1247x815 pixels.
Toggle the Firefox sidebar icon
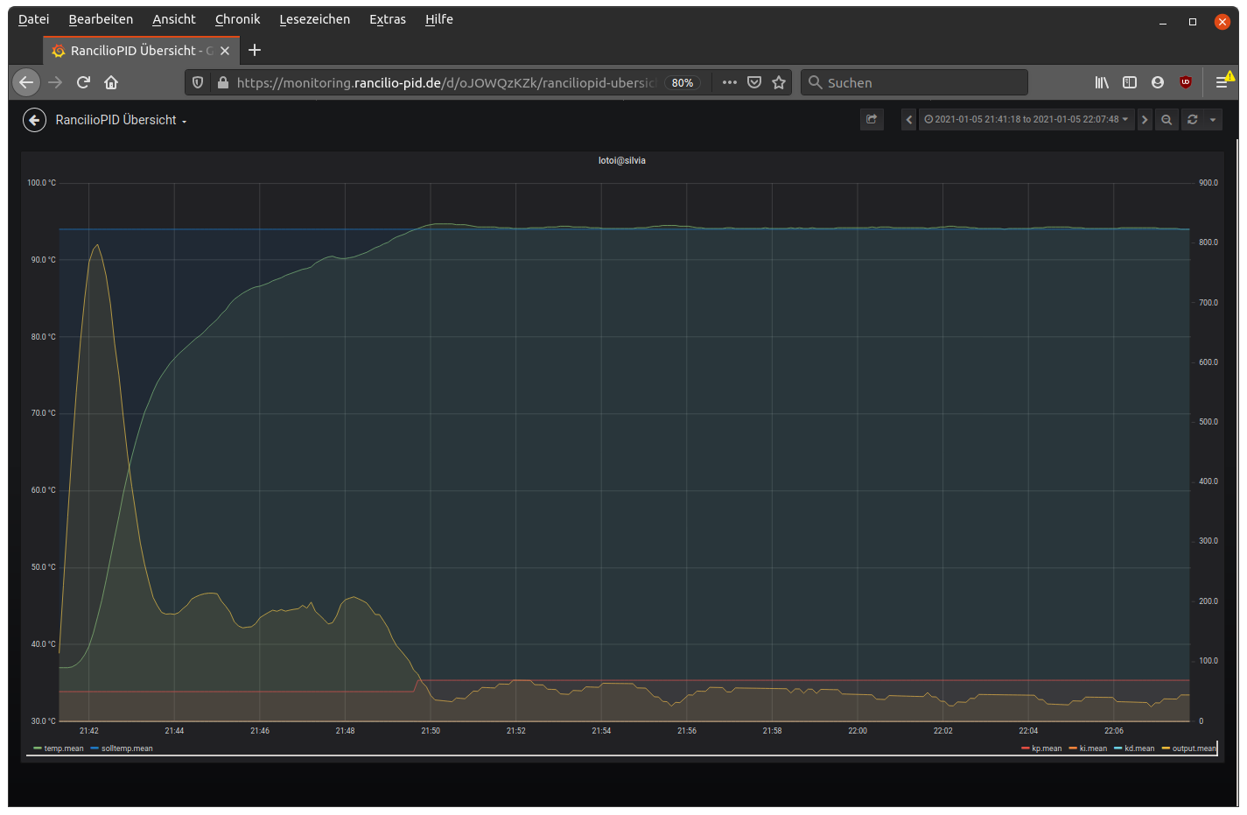pyautogui.click(x=1130, y=82)
